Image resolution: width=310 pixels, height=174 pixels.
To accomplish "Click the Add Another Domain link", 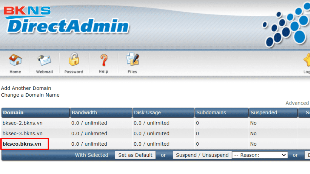I will (26, 88).
